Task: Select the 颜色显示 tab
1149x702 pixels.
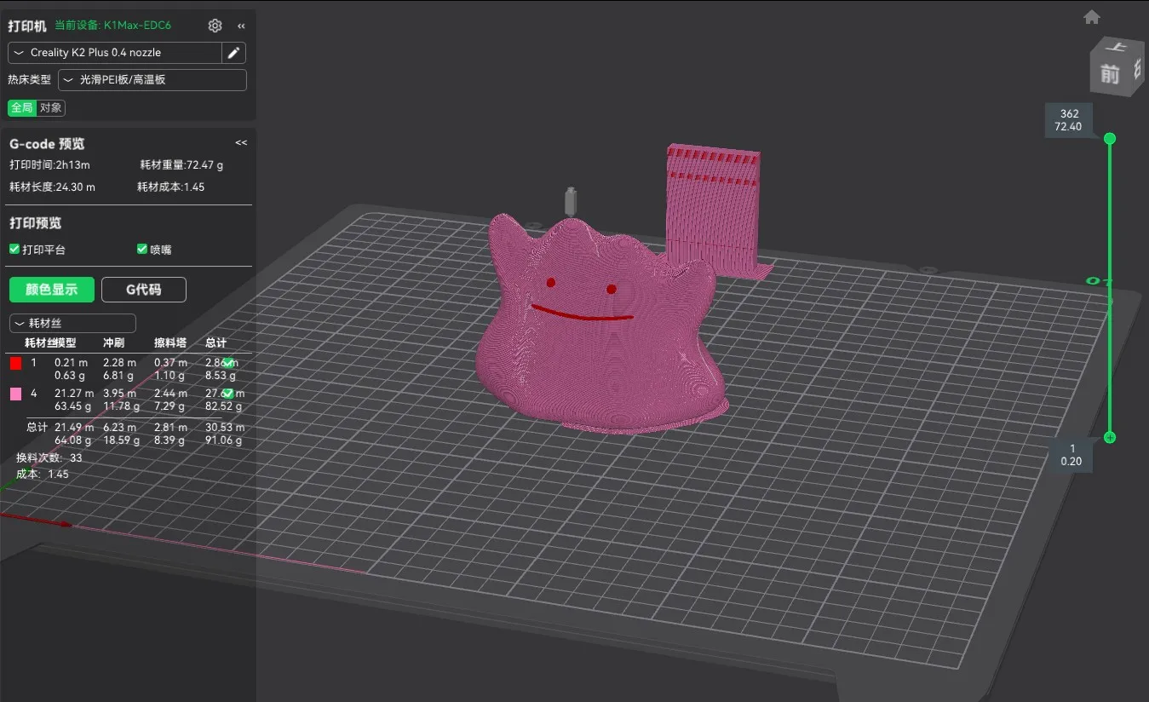Action: click(52, 290)
